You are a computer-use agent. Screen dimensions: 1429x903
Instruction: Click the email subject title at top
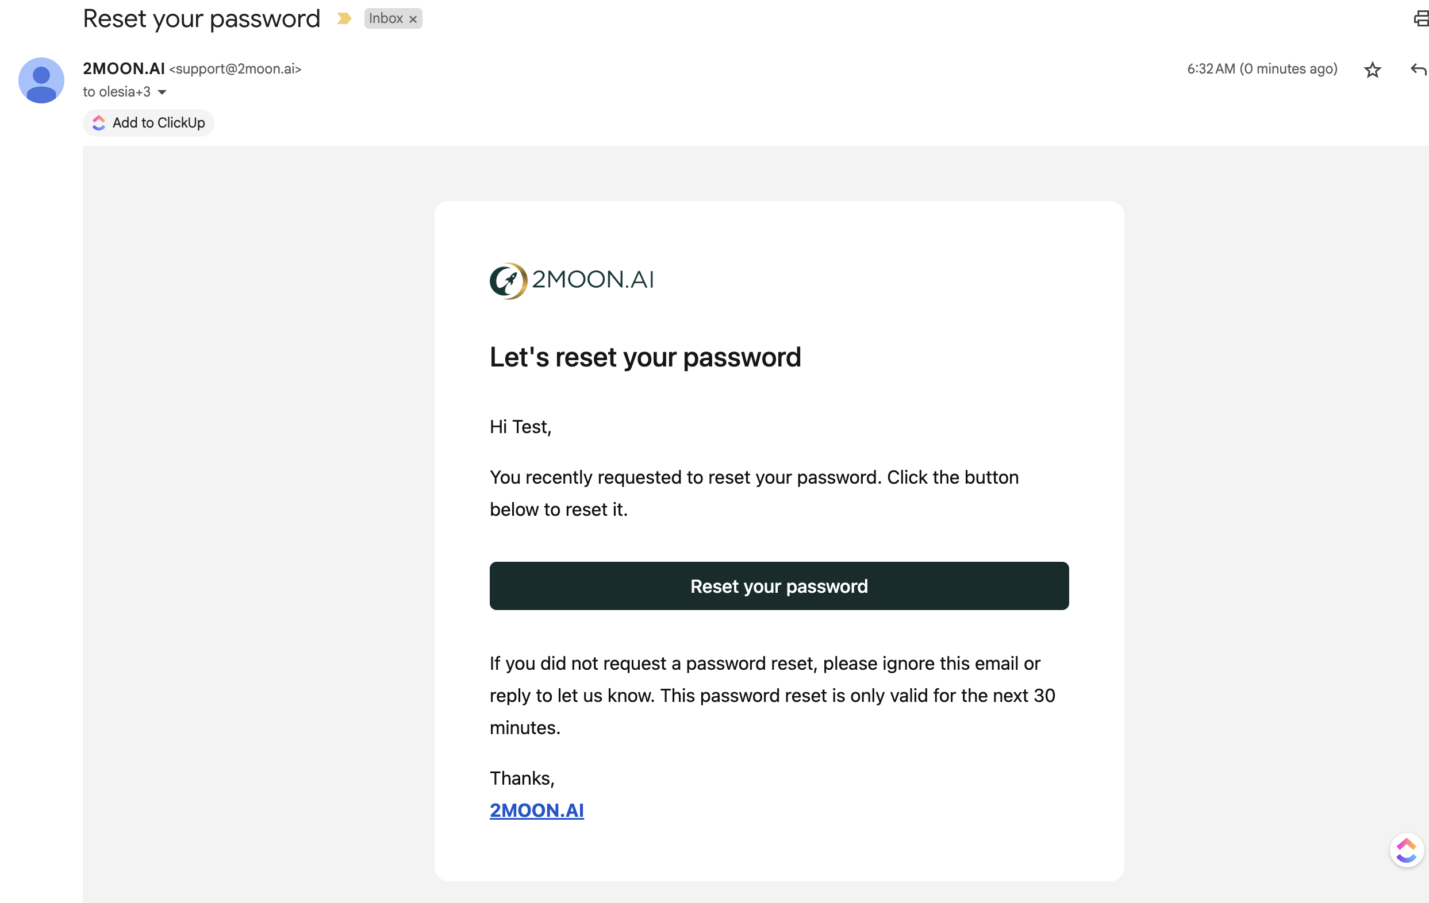(x=201, y=19)
